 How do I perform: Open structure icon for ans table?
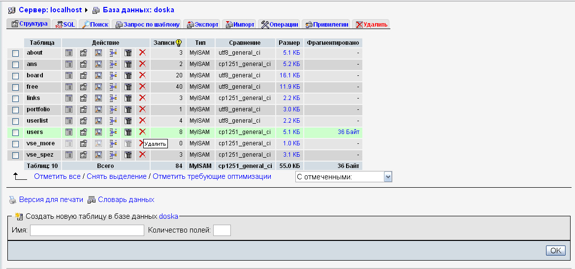[84, 64]
